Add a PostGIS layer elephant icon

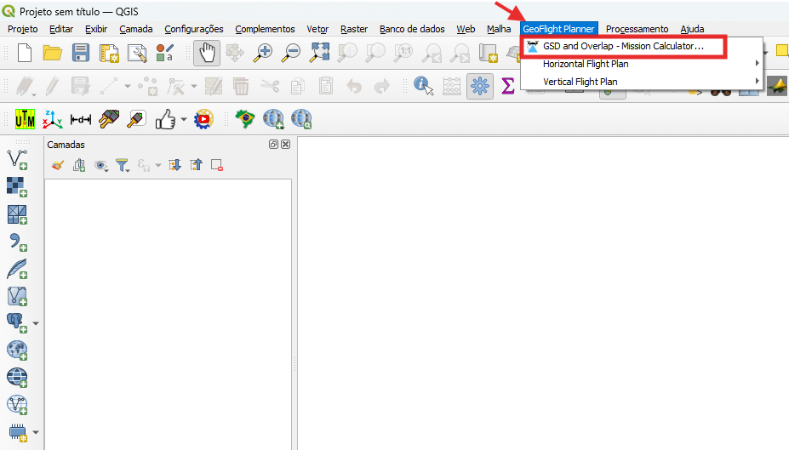tap(17, 322)
